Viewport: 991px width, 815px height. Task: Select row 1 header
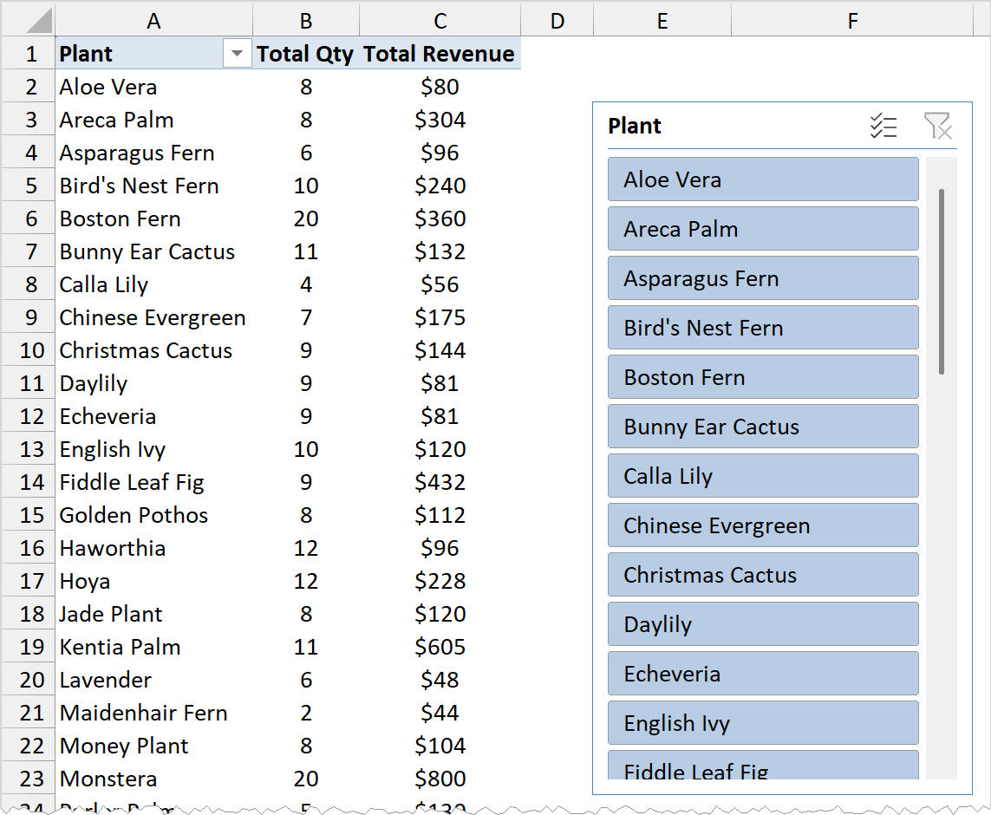click(30, 54)
